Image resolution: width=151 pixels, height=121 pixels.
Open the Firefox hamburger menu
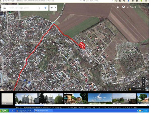tap(146, 1)
